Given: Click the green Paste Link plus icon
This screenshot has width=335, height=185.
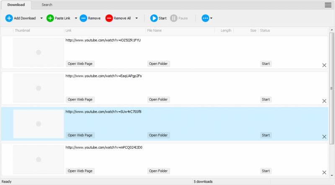Looking at the screenshot, I should pos(50,18).
